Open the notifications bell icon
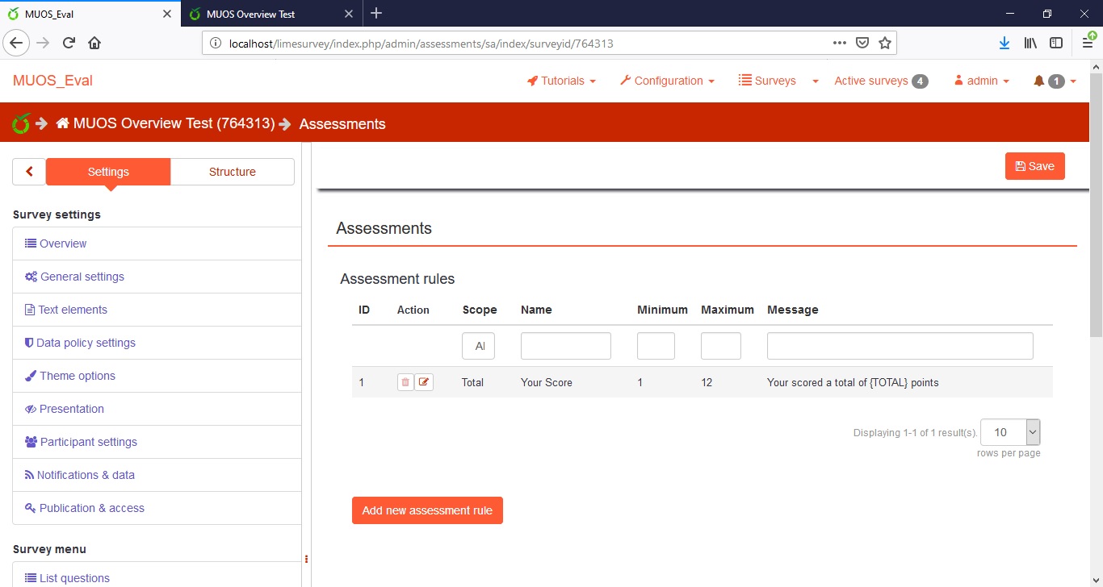This screenshot has width=1103, height=587. pos(1039,81)
